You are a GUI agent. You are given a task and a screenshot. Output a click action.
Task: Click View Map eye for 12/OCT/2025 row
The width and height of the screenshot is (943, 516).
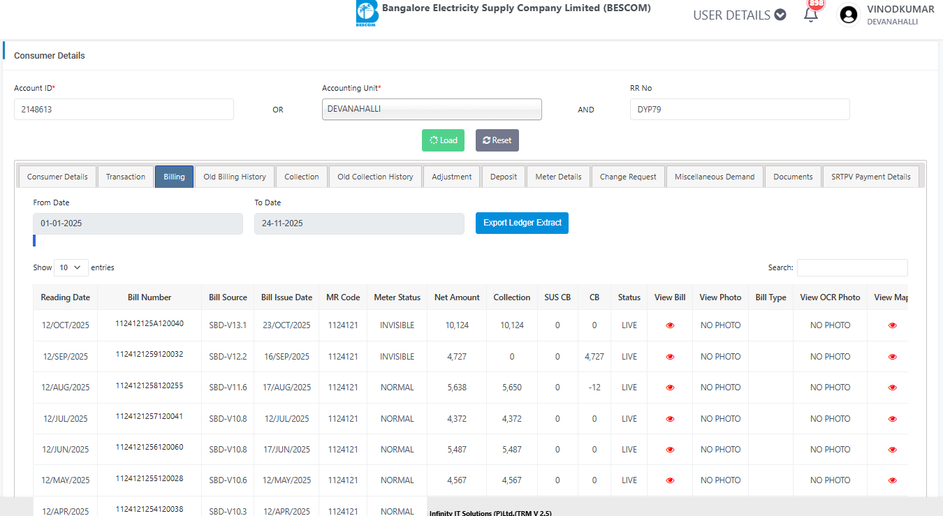coord(892,325)
